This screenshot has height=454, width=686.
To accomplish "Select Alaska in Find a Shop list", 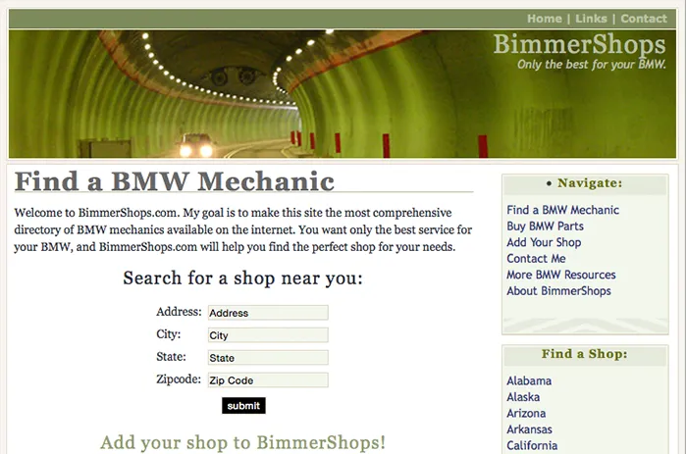I will click(x=523, y=397).
